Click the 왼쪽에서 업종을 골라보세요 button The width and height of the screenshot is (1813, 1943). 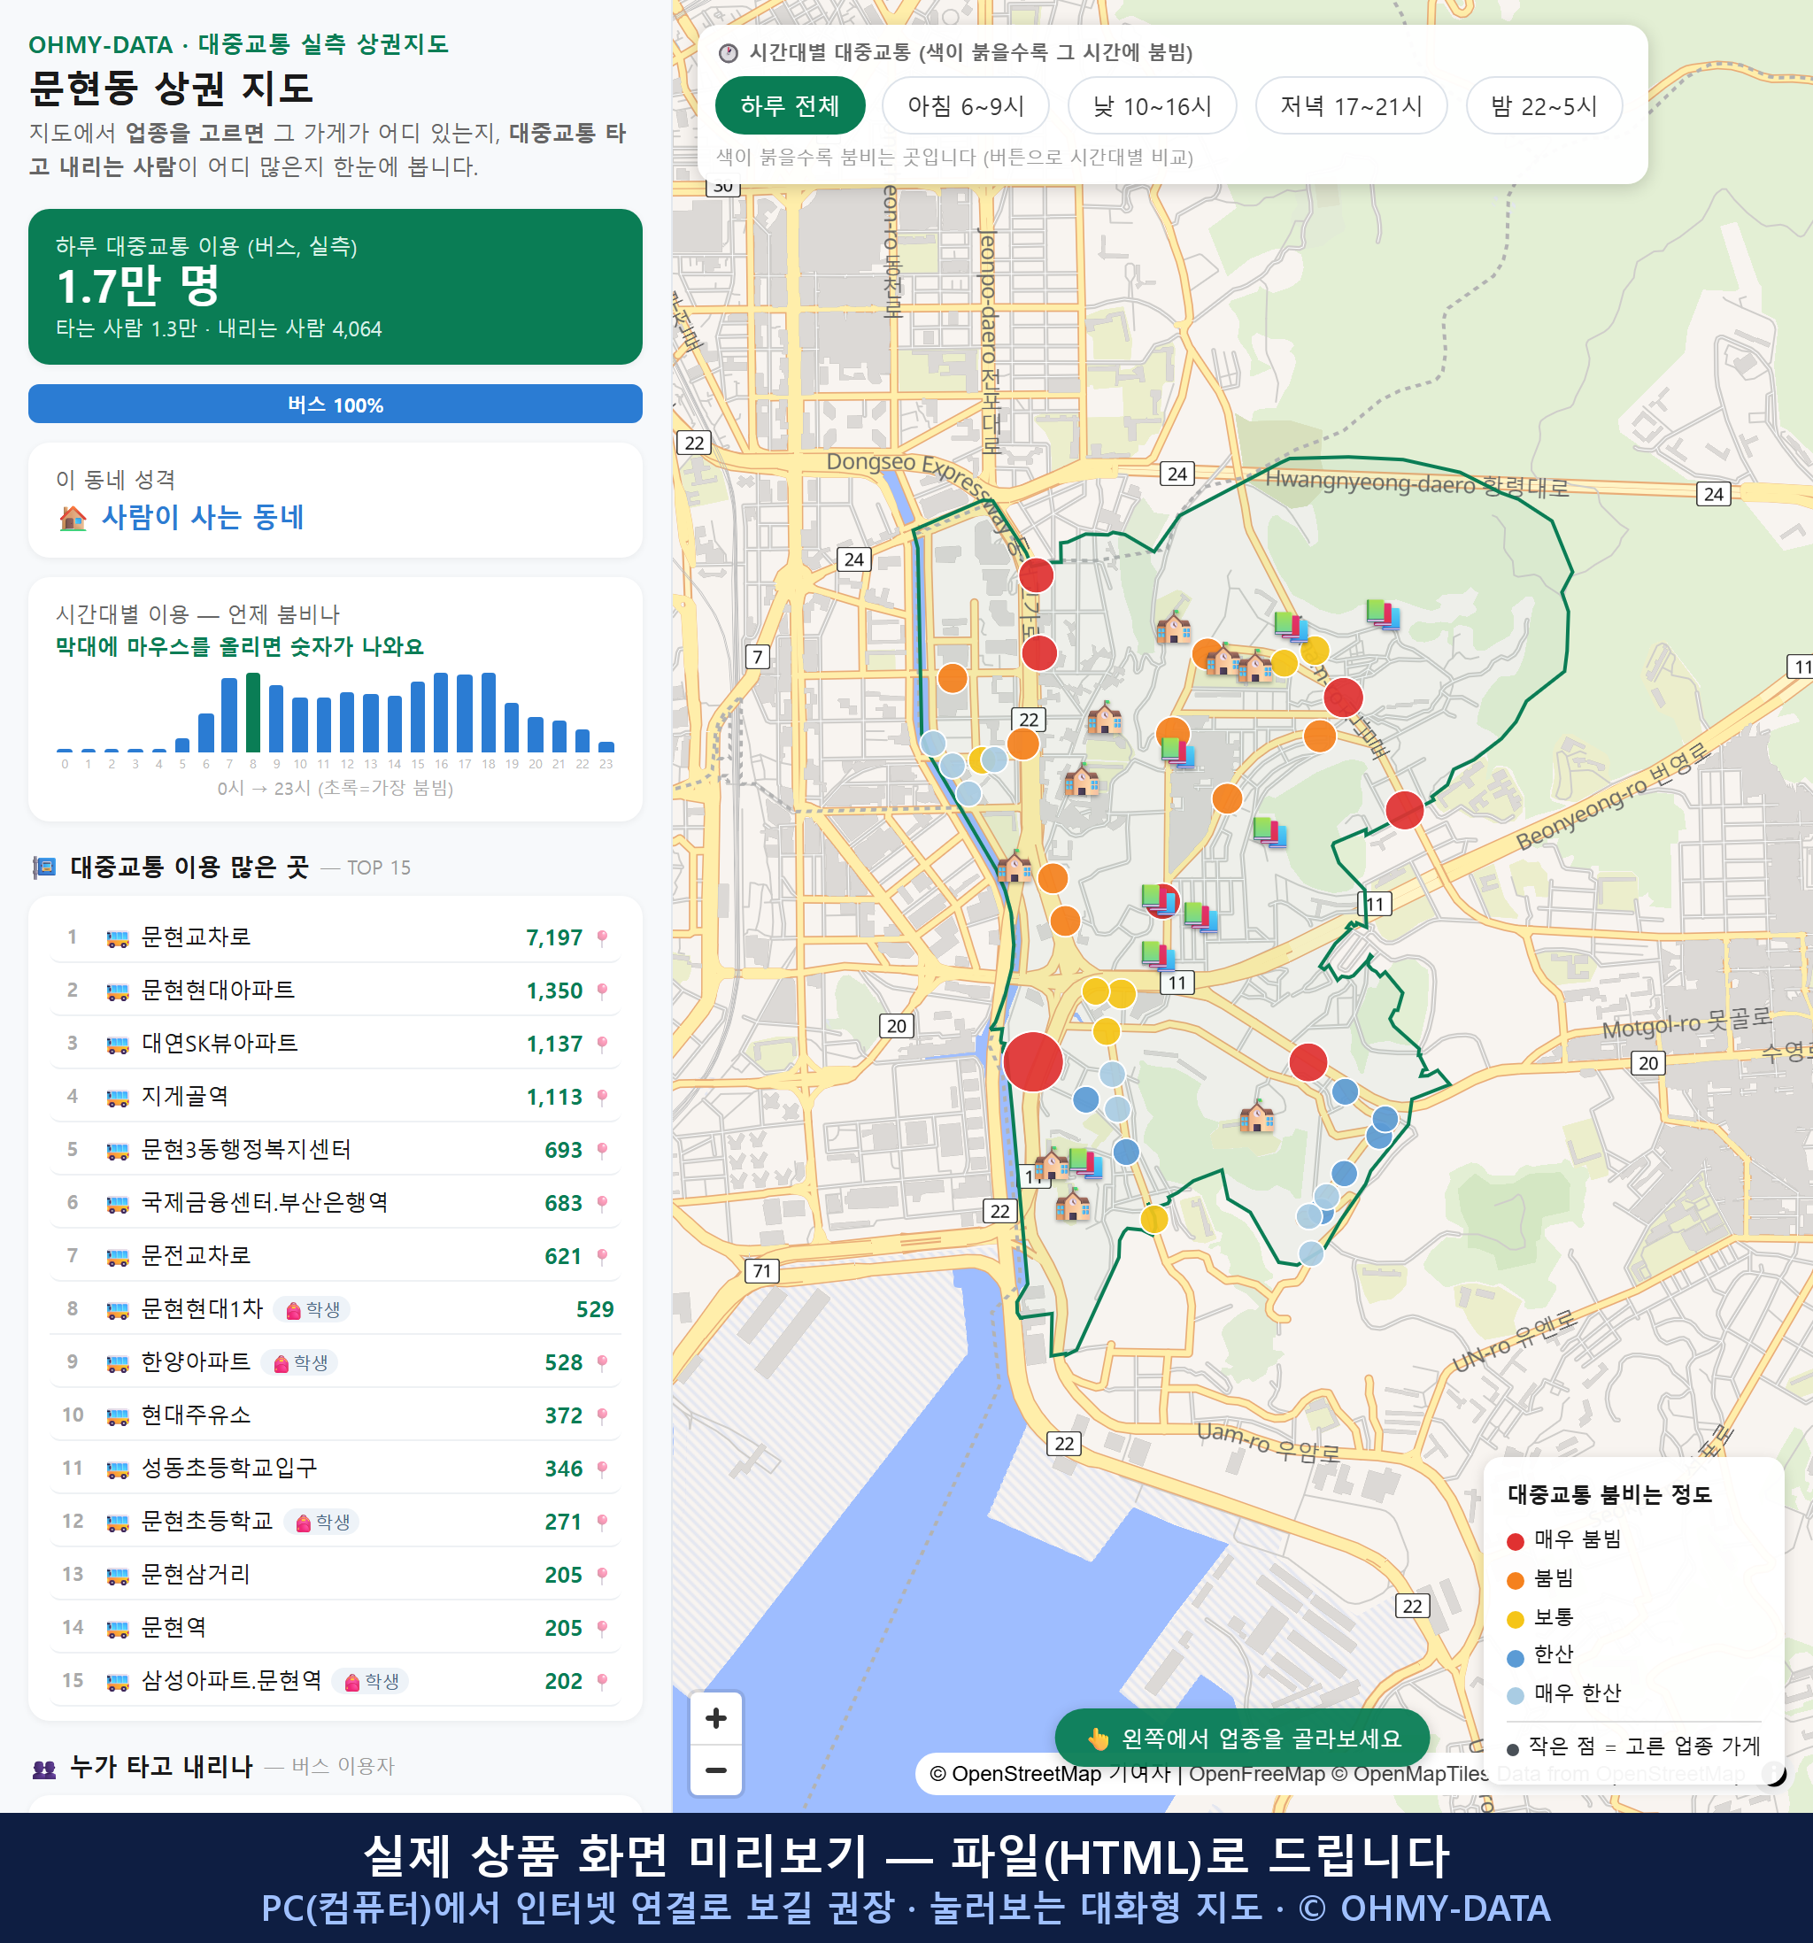1242,1738
